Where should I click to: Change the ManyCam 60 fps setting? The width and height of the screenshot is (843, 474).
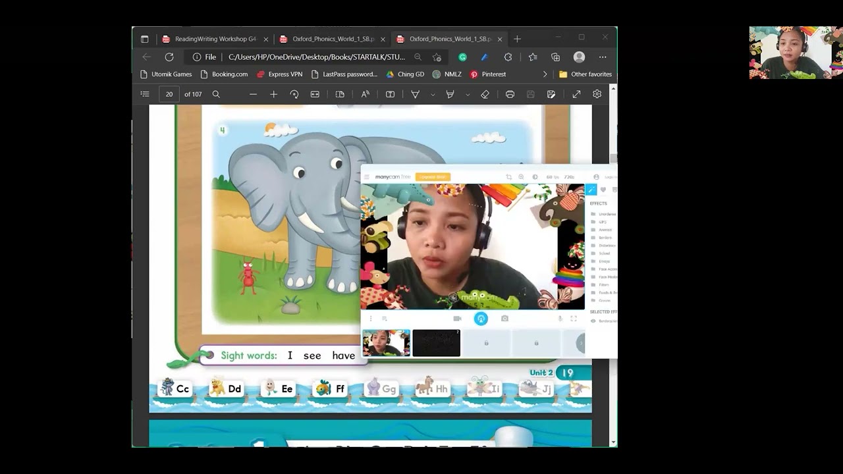point(551,177)
